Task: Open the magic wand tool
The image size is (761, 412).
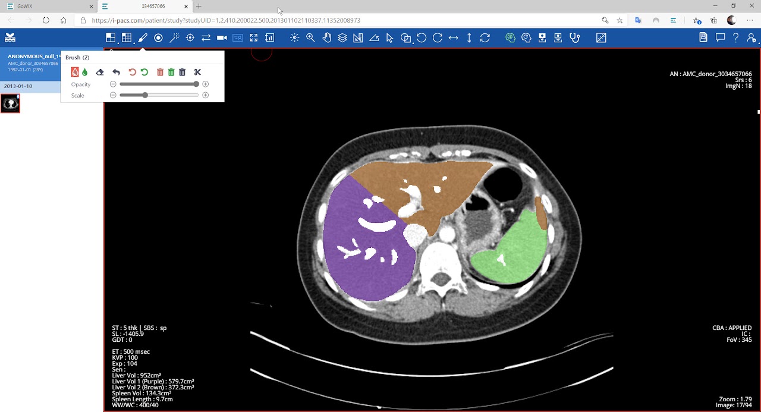Action: click(174, 38)
